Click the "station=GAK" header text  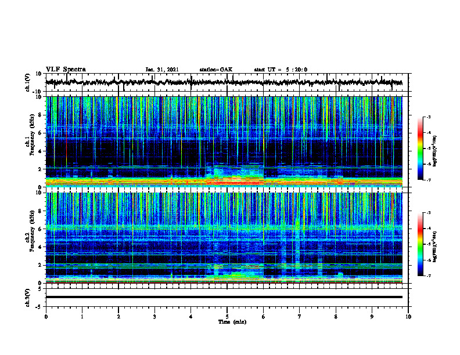click(x=216, y=70)
